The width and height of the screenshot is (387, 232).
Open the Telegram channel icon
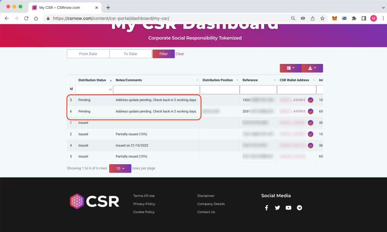[x=299, y=208]
